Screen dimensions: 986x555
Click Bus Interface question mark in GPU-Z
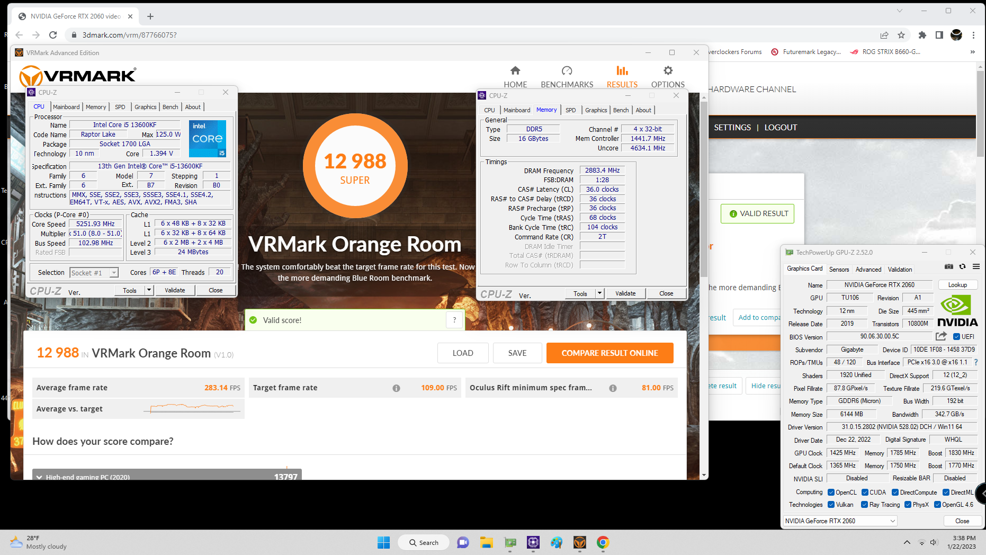coord(976,362)
